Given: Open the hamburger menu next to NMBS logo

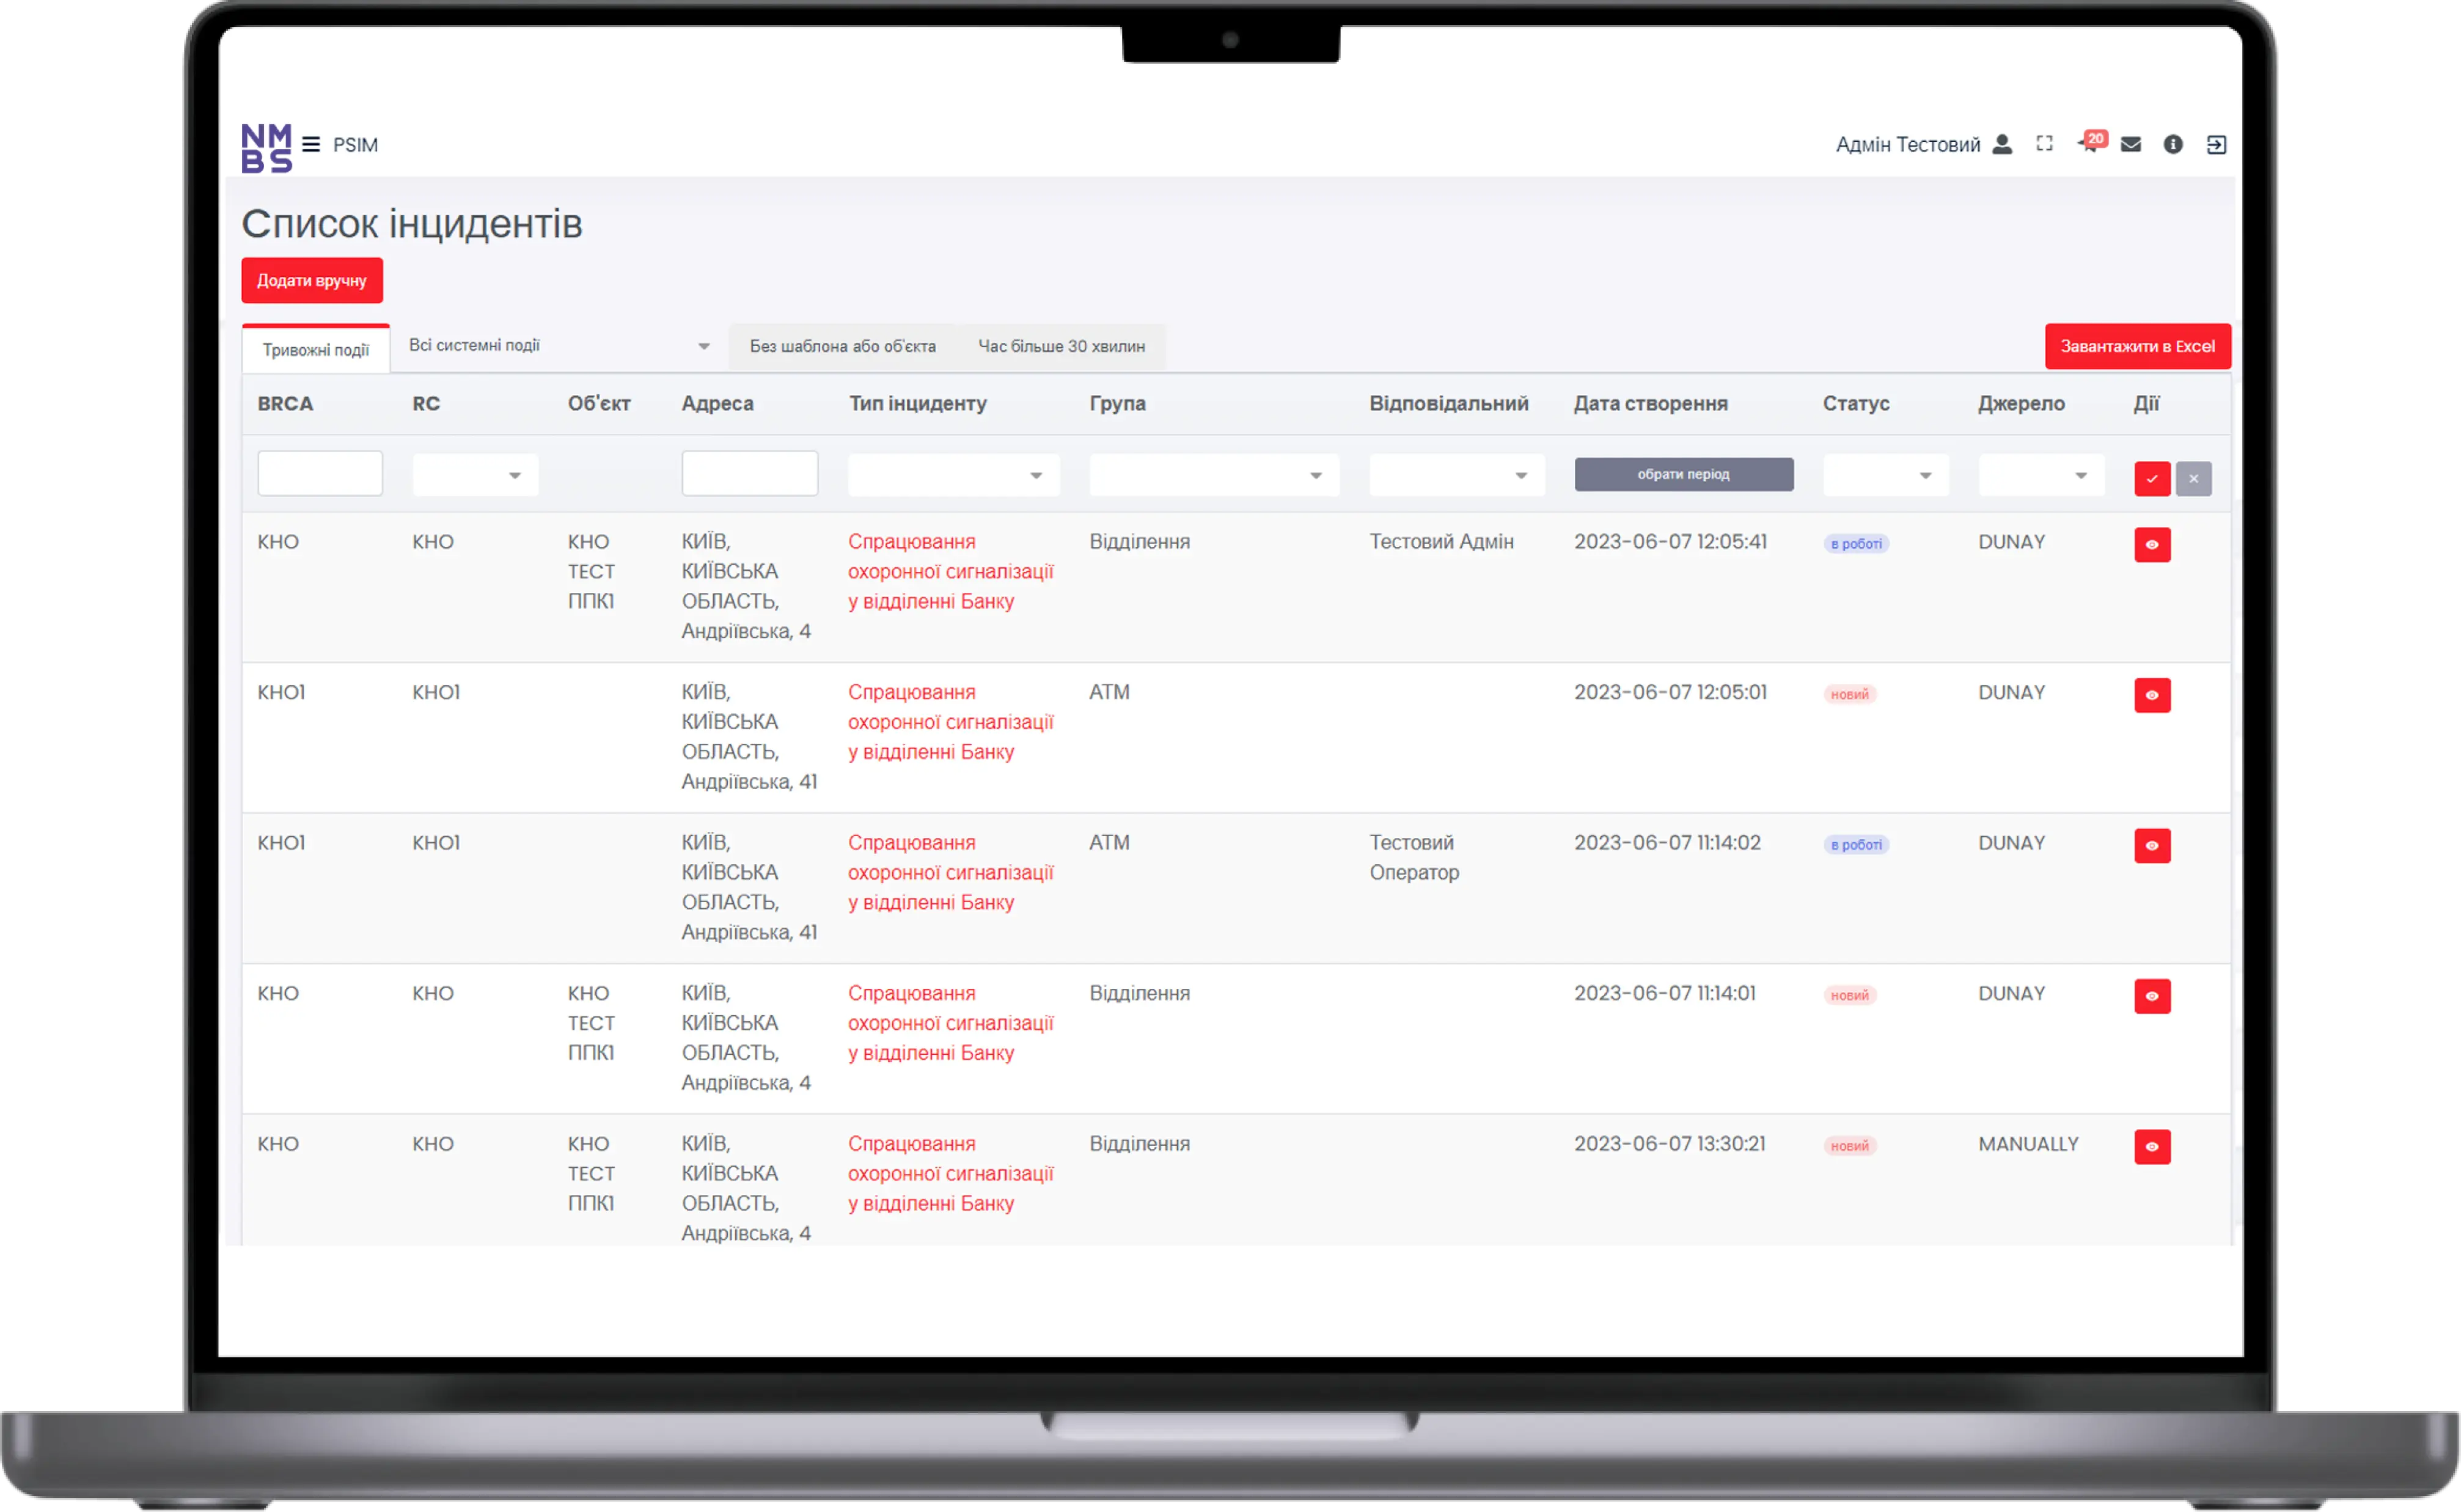Looking at the screenshot, I should pos(311,144).
